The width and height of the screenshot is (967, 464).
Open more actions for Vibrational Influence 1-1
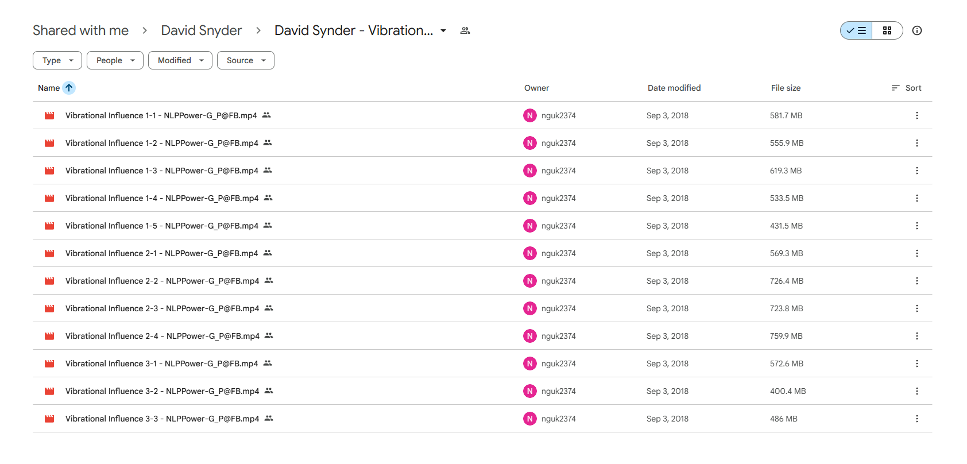[917, 115]
